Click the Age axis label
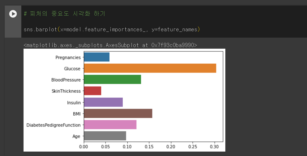Image resolution: width=307 pixels, height=156 pixels. pos(76,136)
